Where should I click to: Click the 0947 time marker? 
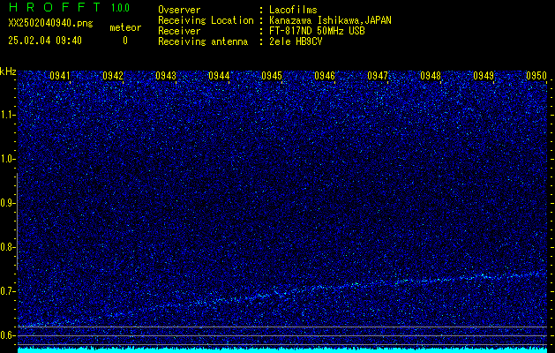click(378, 76)
